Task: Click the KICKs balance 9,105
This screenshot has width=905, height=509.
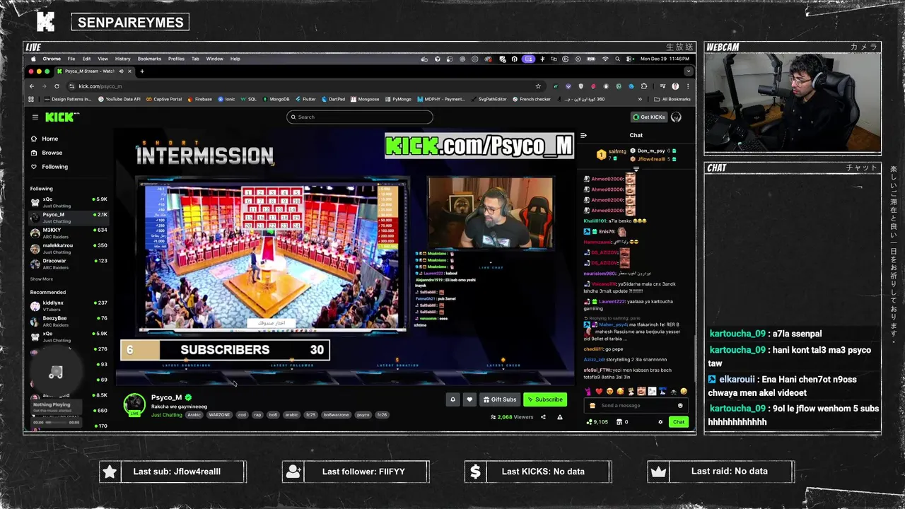Action: (x=597, y=422)
